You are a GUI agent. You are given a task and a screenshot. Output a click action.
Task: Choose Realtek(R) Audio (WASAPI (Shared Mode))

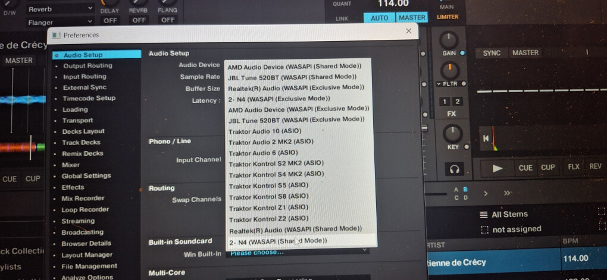[295, 229]
